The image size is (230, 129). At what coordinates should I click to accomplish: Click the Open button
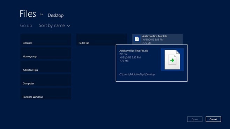(195, 119)
